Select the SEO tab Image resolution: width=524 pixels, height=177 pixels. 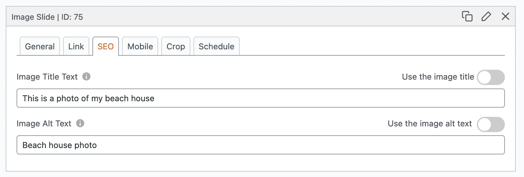click(x=106, y=46)
